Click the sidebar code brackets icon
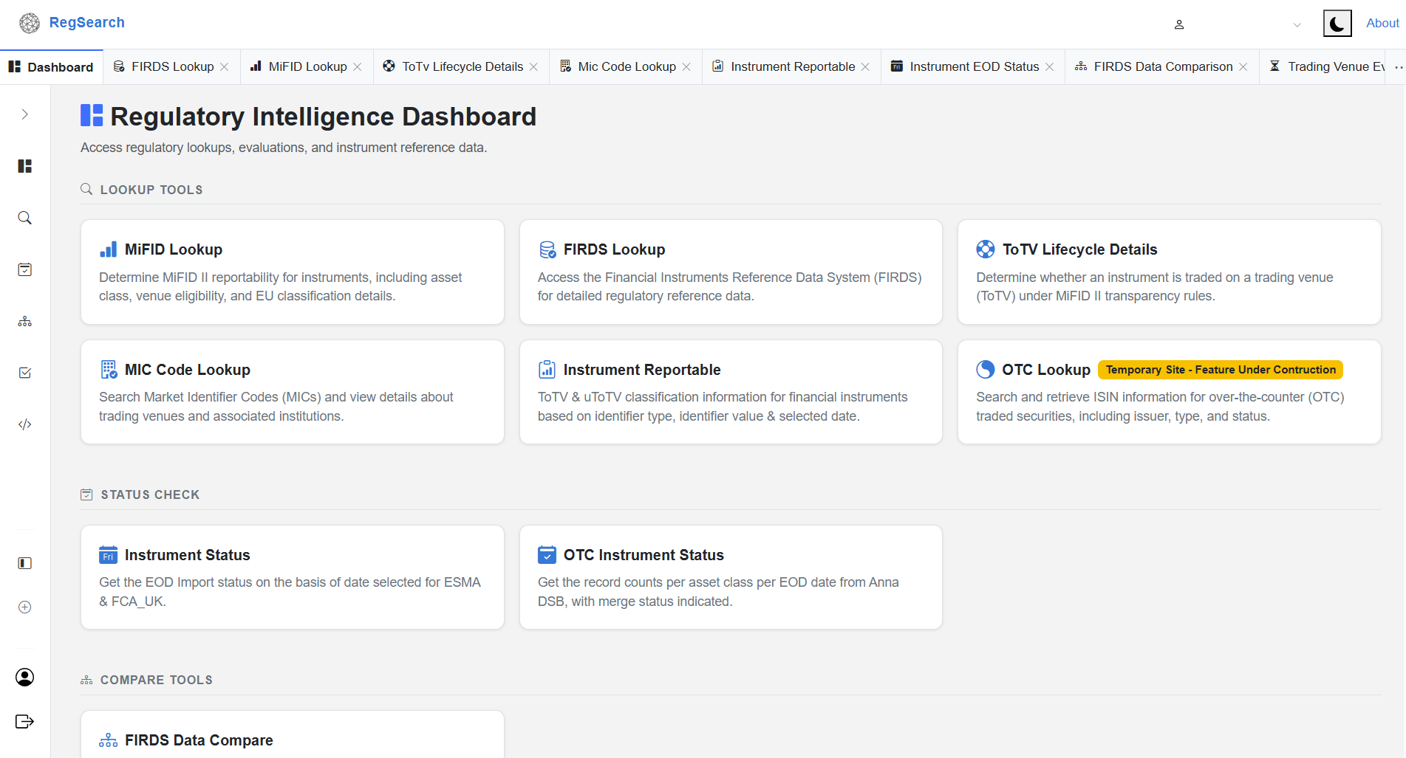Screen dimensions: 1406x758 point(25,424)
